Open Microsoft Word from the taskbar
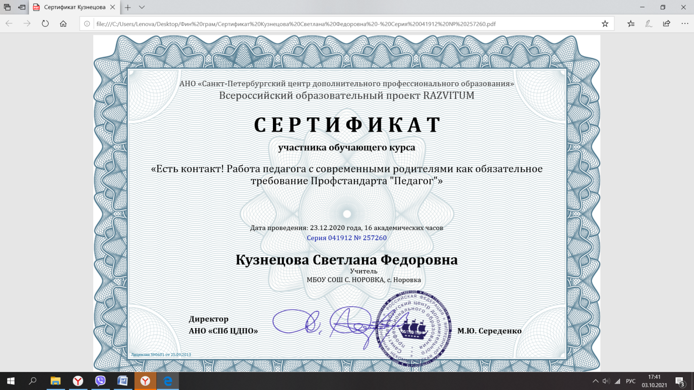The height and width of the screenshot is (390, 694). pyautogui.click(x=122, y=381)
